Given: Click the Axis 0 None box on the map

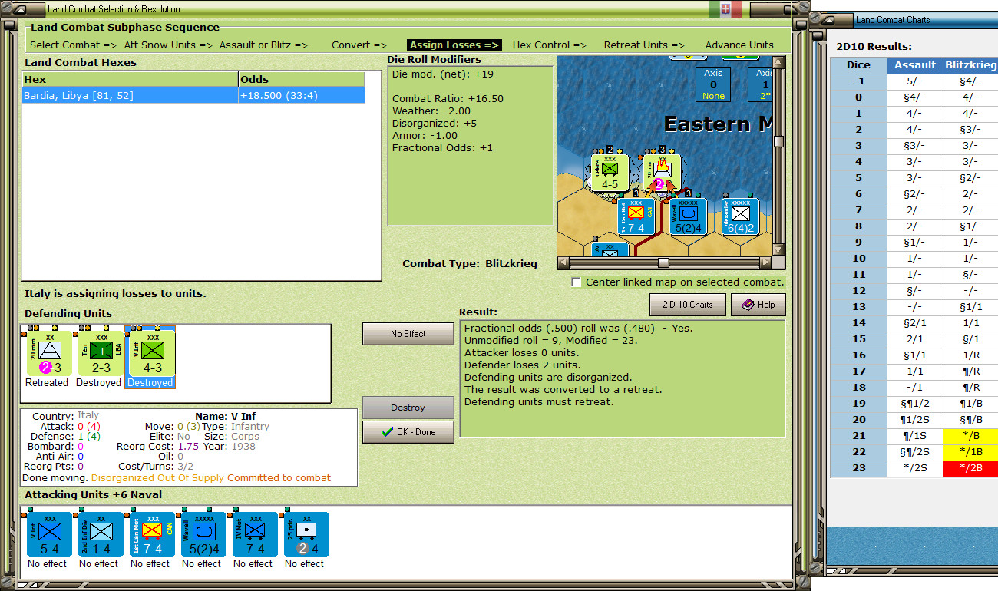Looking at the screenshot, I should (713, 84).
